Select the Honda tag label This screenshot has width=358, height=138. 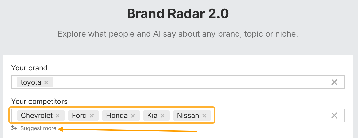117,116
